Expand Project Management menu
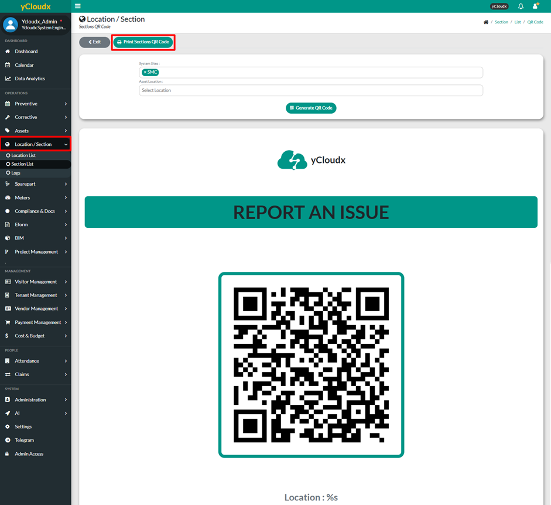551x505 pixels. [x=36, y=252]
